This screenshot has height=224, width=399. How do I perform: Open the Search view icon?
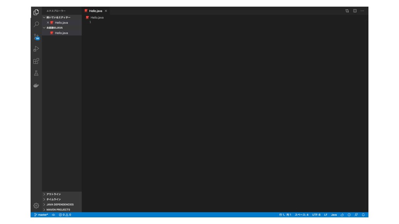click(x=36, y=24)
